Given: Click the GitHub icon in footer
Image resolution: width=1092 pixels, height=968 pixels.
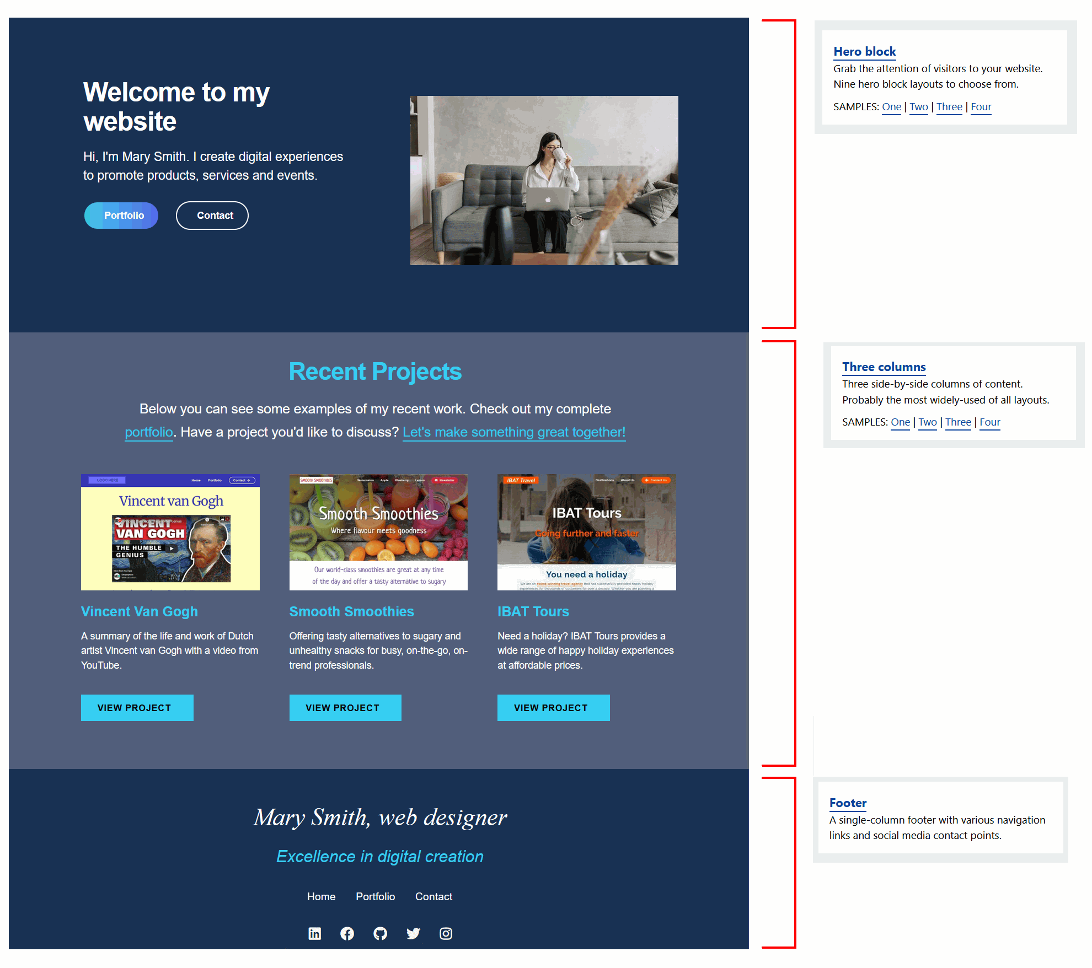Looking at the screenshot, I should [x=379, y=932].
